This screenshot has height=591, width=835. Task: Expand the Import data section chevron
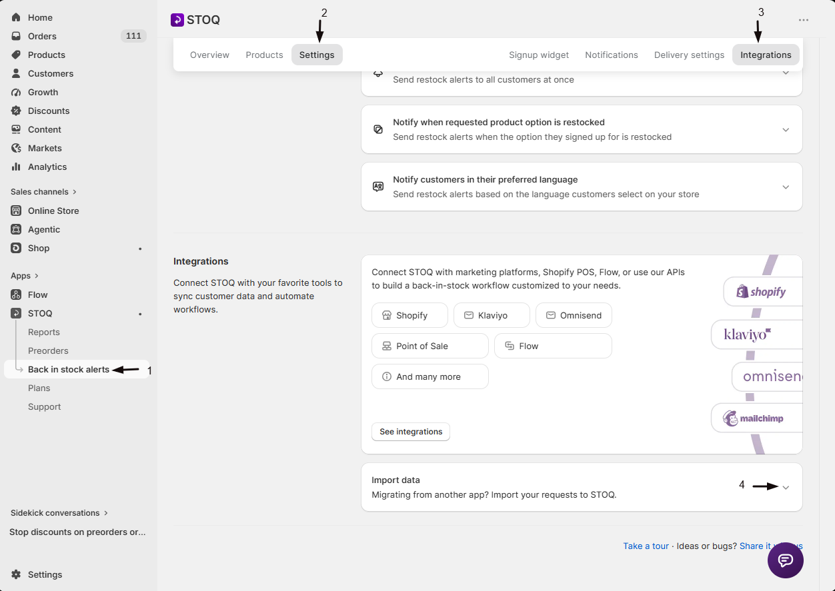tap(786, 487)
